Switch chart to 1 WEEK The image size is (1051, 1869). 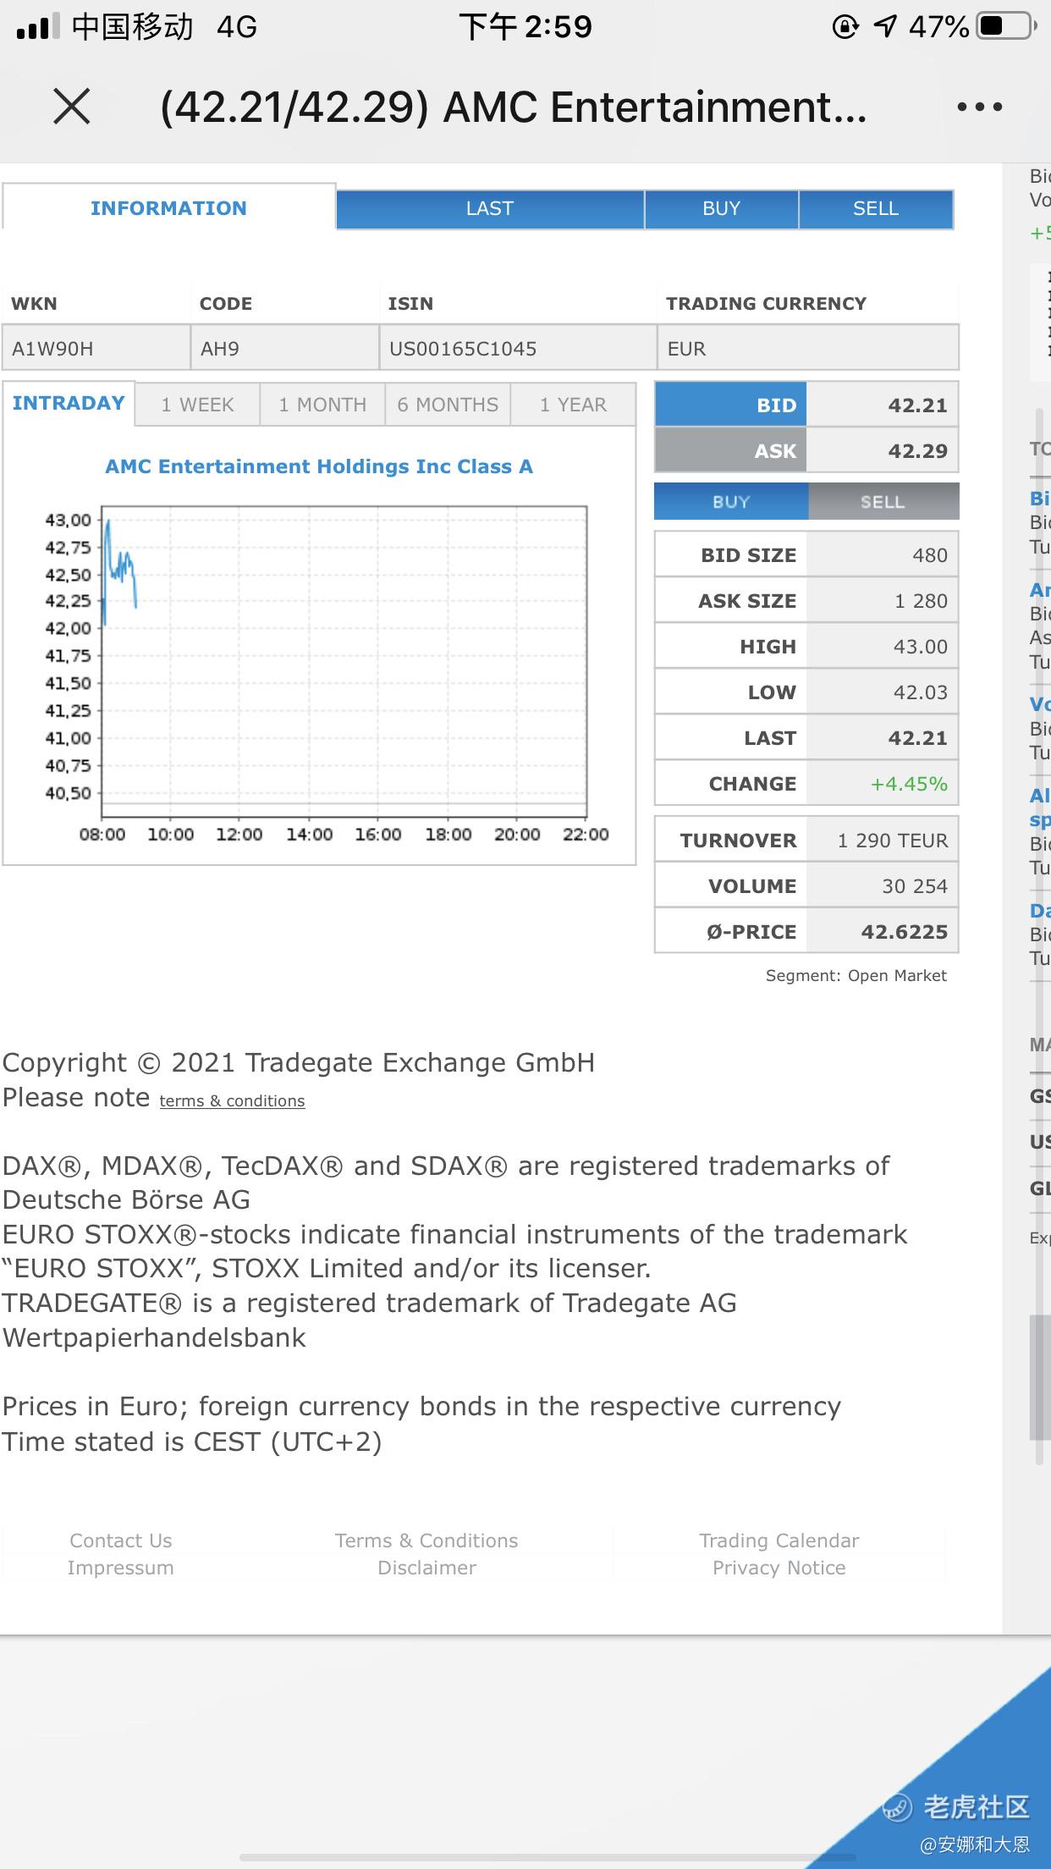(198, 405)
